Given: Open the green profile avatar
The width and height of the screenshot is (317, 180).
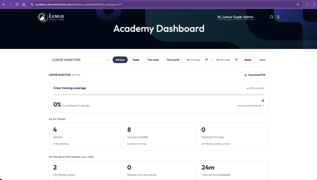Looking at the screenshot, I should pyautogui.click(x=307, y=4).
